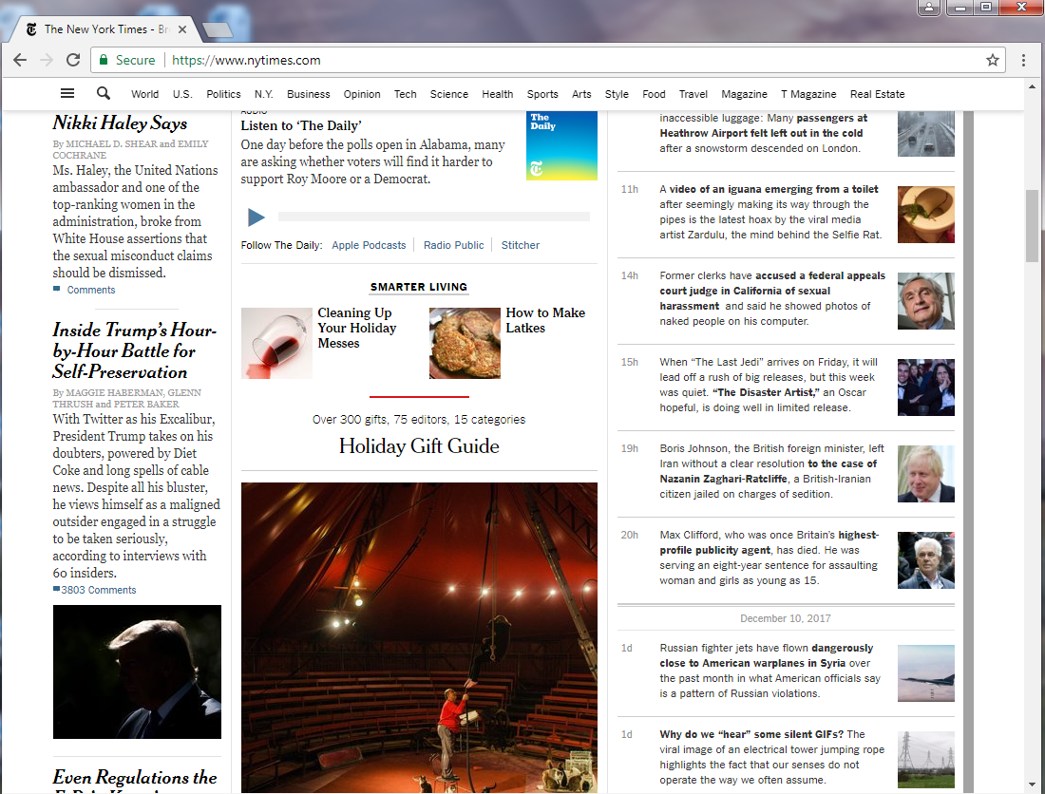Viewport: 1045px width, 794px height.
Task: Open the Opinion section
Action: (362, 94)
